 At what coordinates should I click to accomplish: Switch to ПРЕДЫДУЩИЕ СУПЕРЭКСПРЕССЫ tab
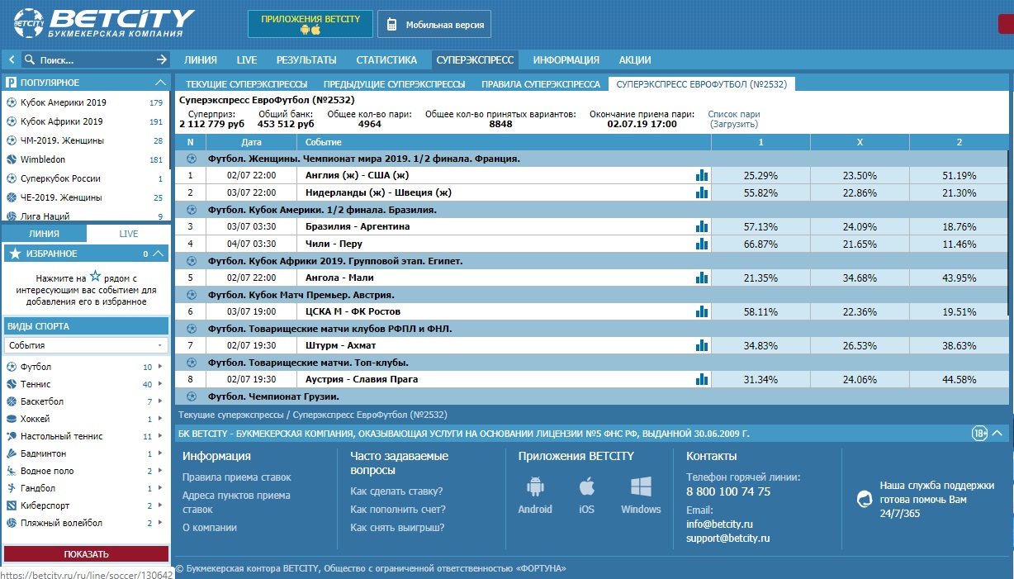pyautogui.click(x=394, y=84)
